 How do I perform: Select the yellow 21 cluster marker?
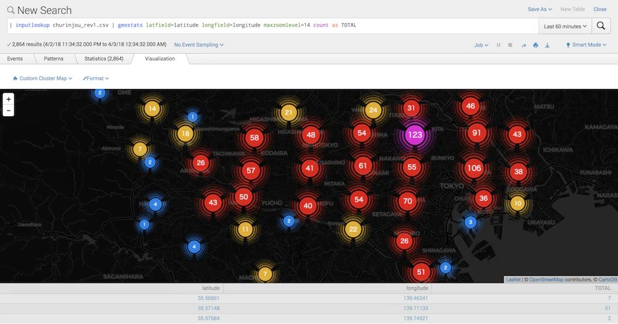[289, 113]
